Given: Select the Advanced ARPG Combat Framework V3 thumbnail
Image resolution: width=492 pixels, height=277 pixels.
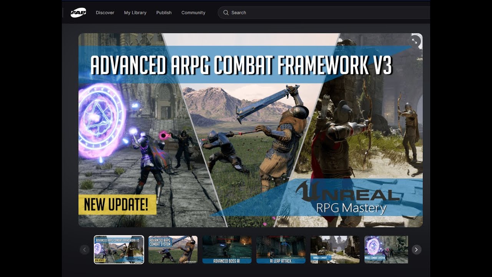Looking at the screenshot, I should coord(119,250).
